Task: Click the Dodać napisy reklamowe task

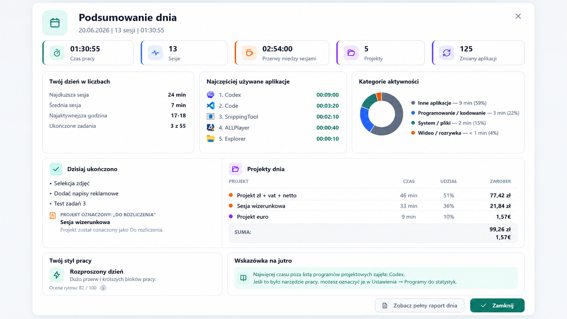Action: pyautogui.click(x=86, y=193)
